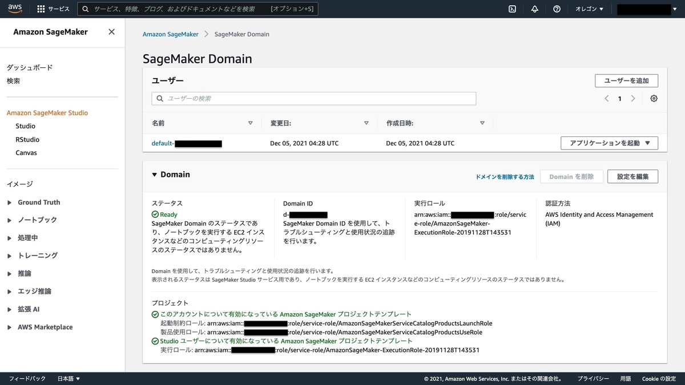This screenshot has height=385, width=685.
Task: Open the アプリケーションを起動 dropdown
Action: pyautogui.click(x=610, y=143)
